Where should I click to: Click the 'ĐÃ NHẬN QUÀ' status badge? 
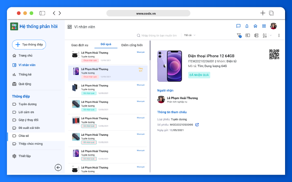[x=199, y=75]
